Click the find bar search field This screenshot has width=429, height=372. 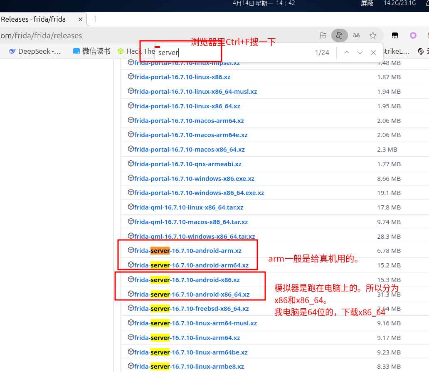click(x=233, y=52)
